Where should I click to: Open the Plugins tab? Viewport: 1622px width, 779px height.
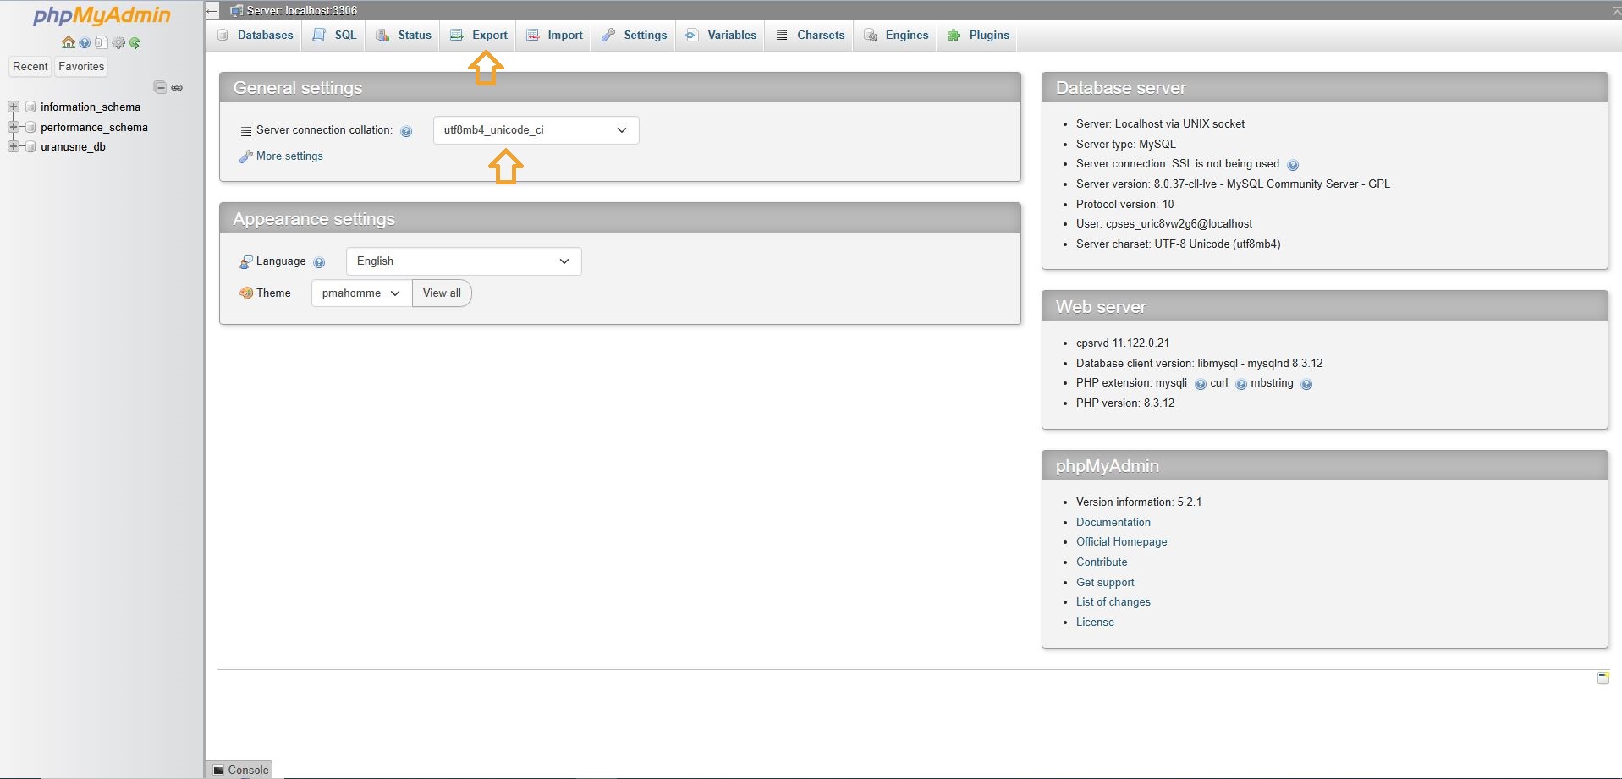click(x=979, y=36)
